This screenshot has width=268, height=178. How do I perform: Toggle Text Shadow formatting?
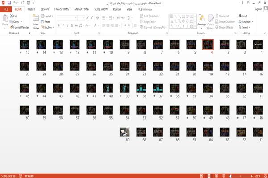72,25
